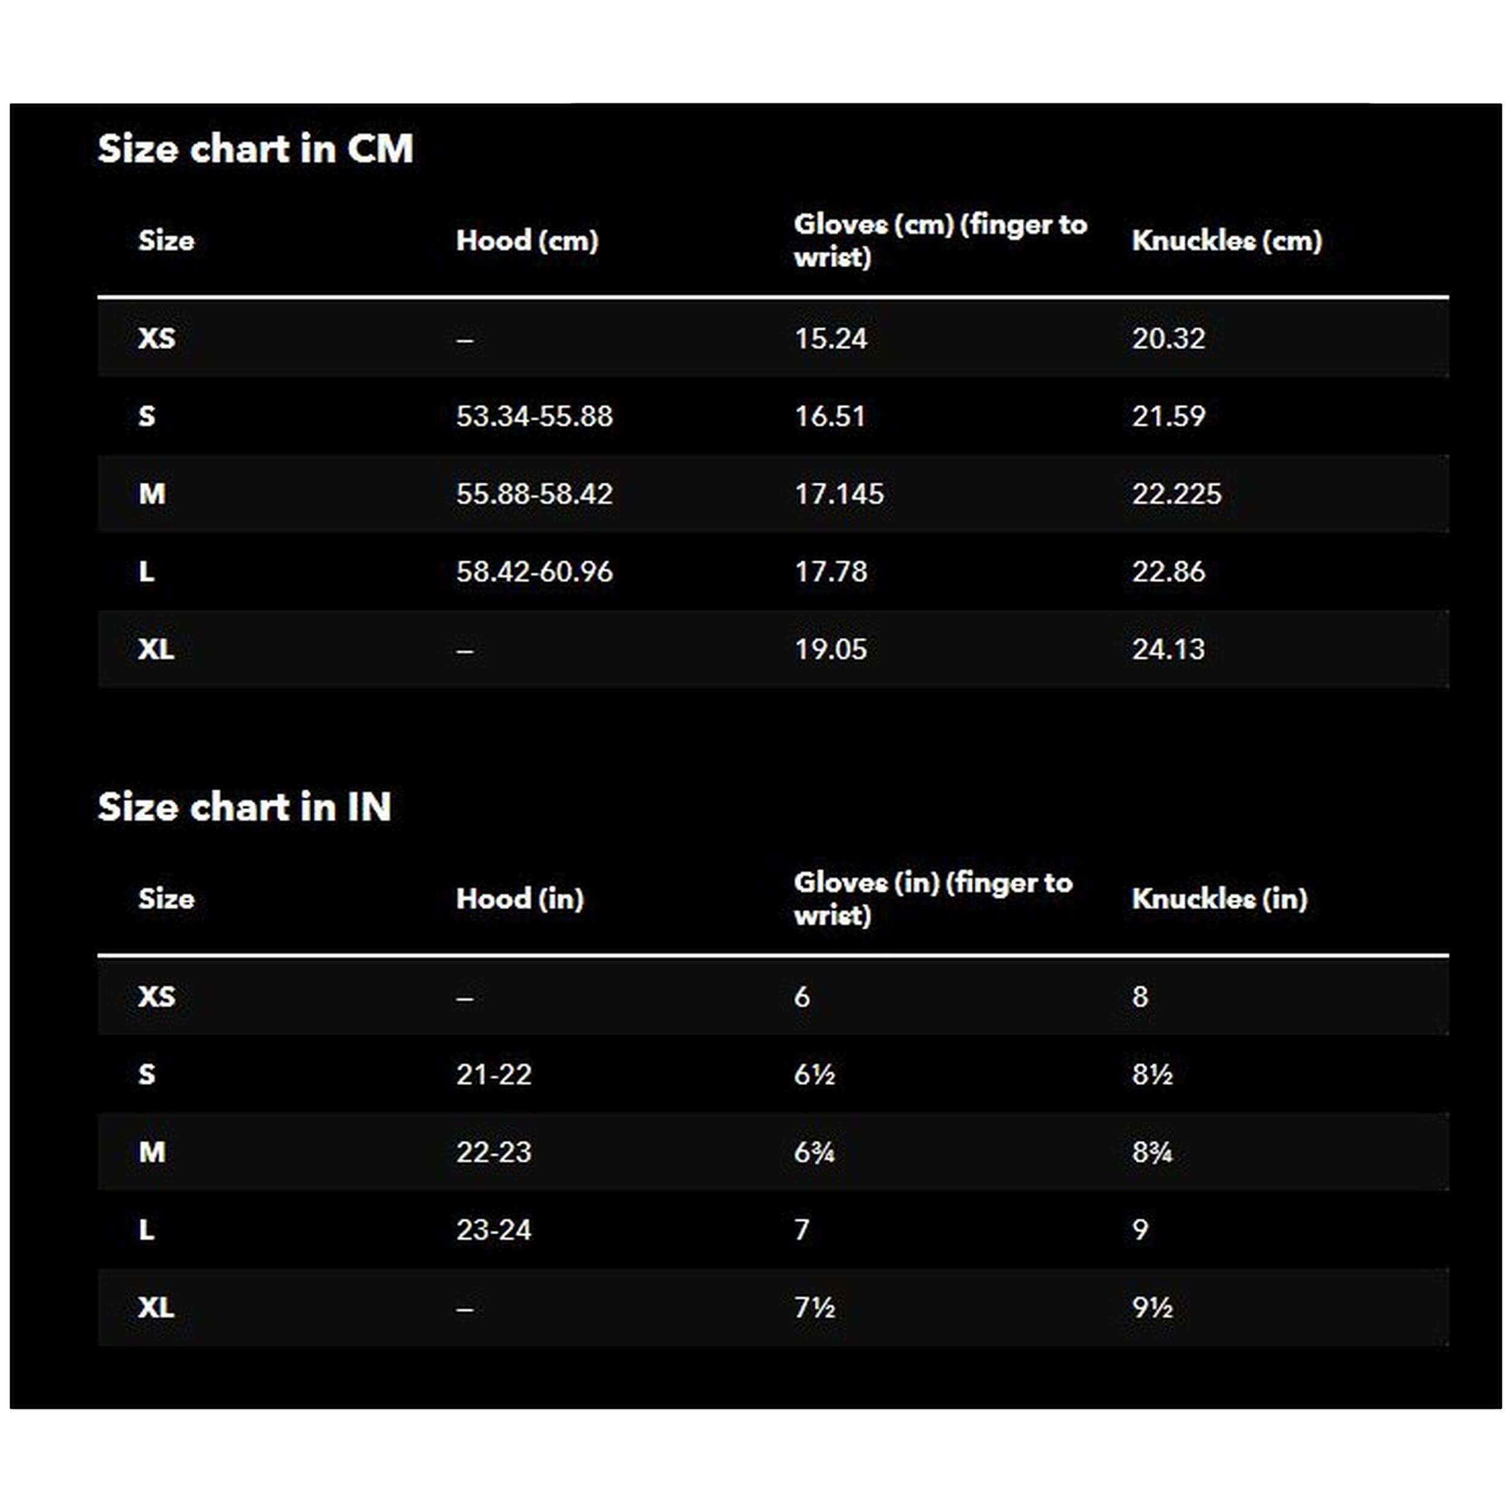Click the "Gloves (cm) (finger to wrist)" header
This screenshot has width=1512, height=1512.
click(939, 241)
